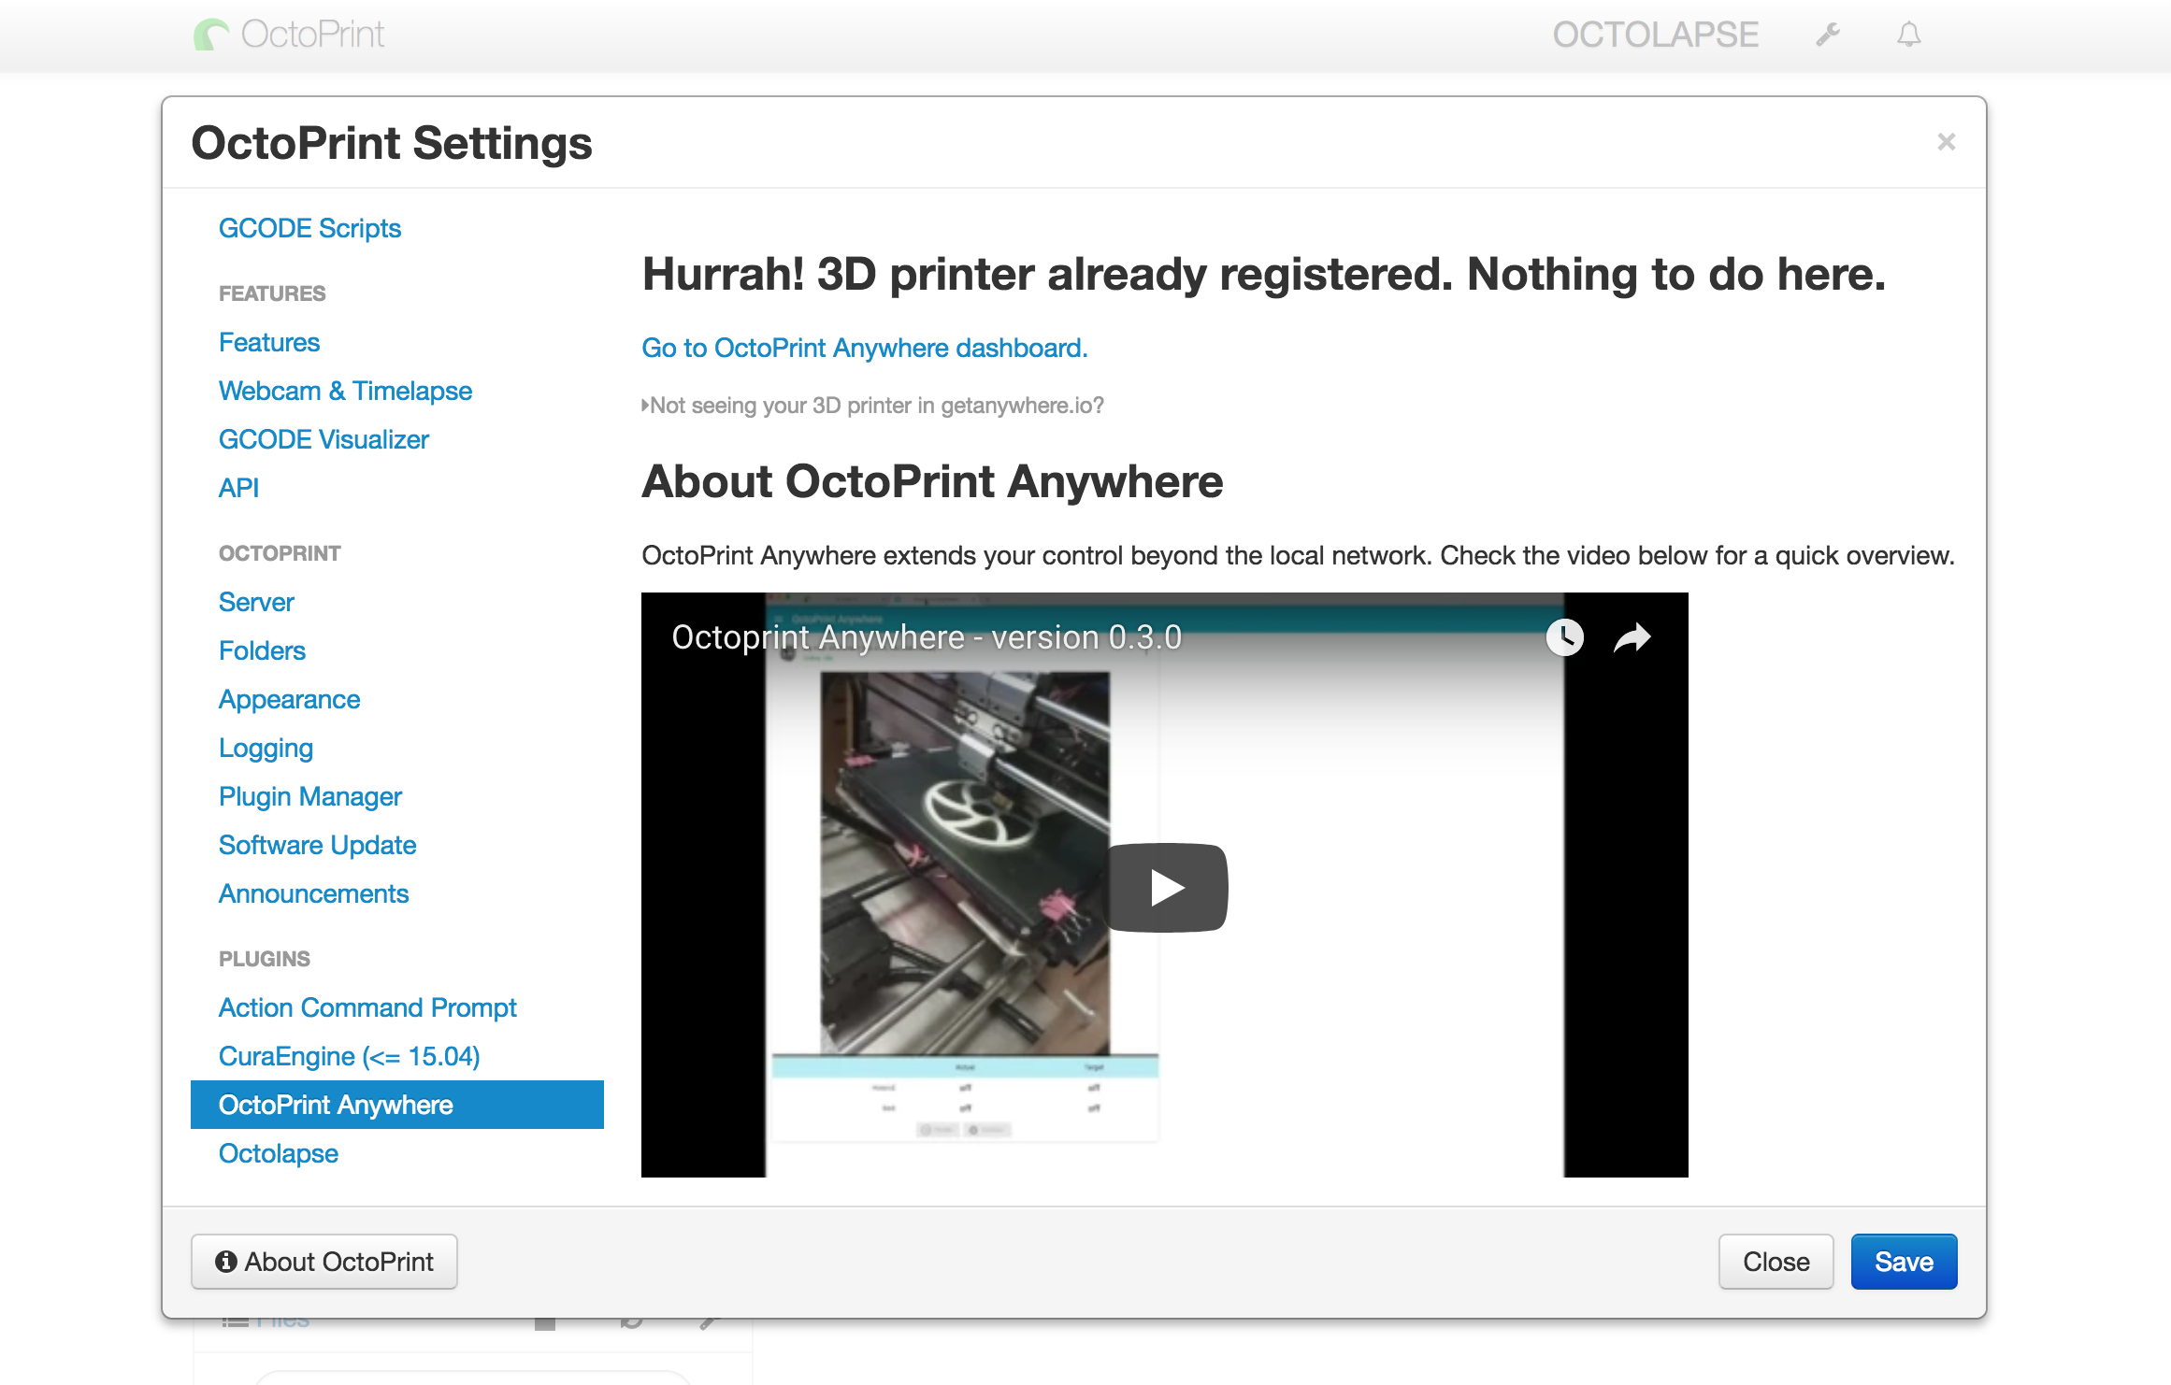The height and width of the screenshot is (1385, 2171).
Task: Select Action Command Prompt plugin settings
Action: pyautogui.click(x=367, y=1007)
